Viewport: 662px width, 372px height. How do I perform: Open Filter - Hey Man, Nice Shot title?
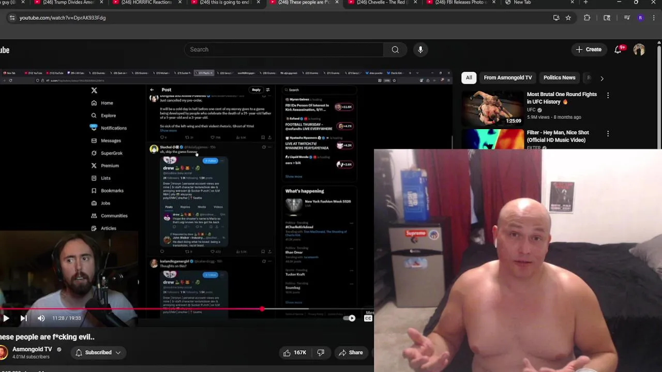(x=558, y=136)
